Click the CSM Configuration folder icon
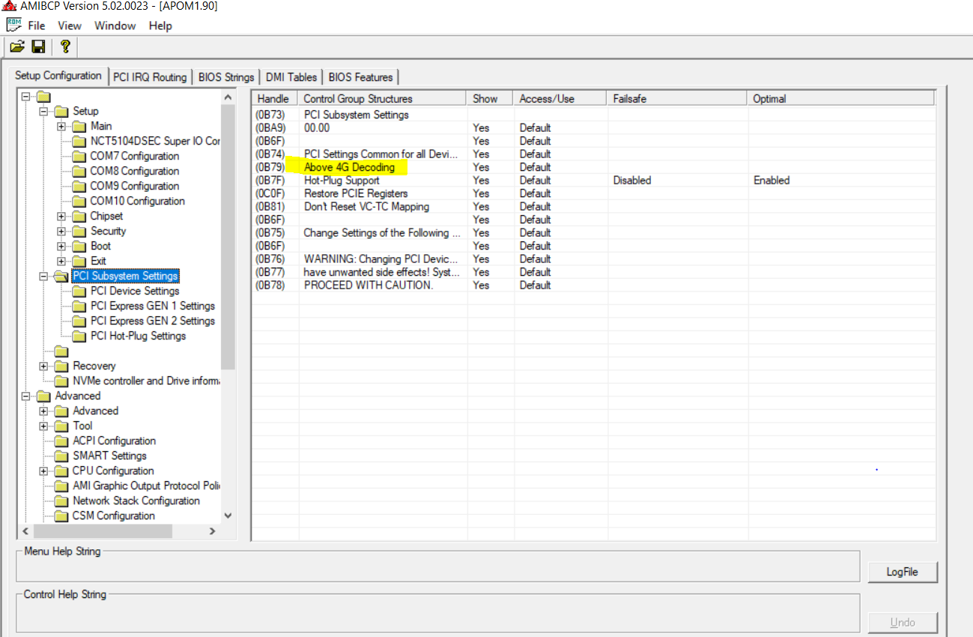 (61, 516)
